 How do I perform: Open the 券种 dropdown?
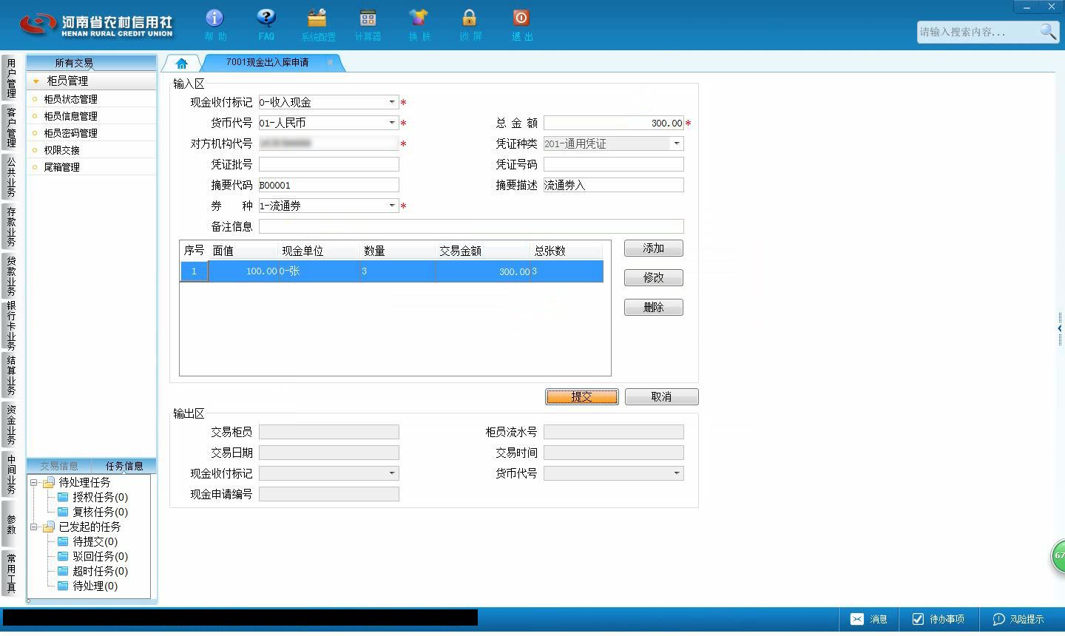tap(392, 206)
